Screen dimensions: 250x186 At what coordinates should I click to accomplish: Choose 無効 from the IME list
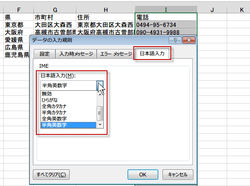[x=69, y=94]
